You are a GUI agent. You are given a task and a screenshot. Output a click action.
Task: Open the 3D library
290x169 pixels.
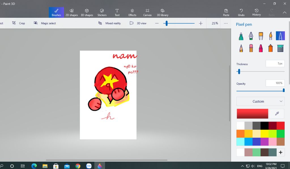tap(163, 12)
